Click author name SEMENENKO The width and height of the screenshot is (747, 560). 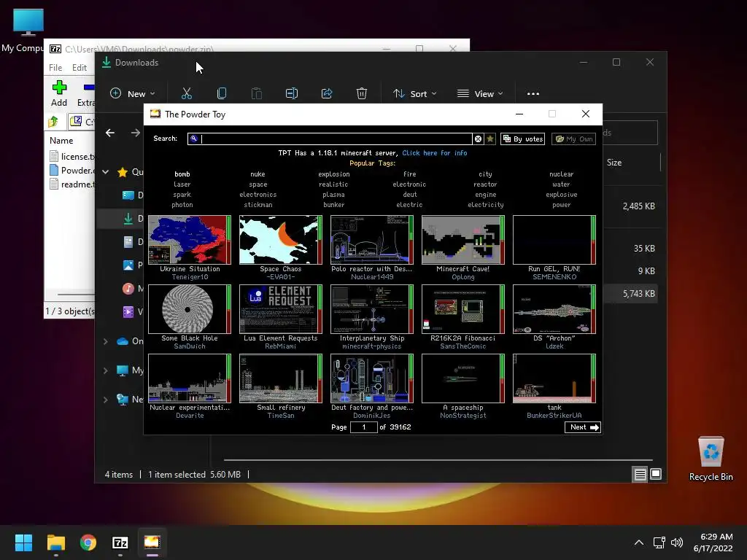tap(554, 277)
